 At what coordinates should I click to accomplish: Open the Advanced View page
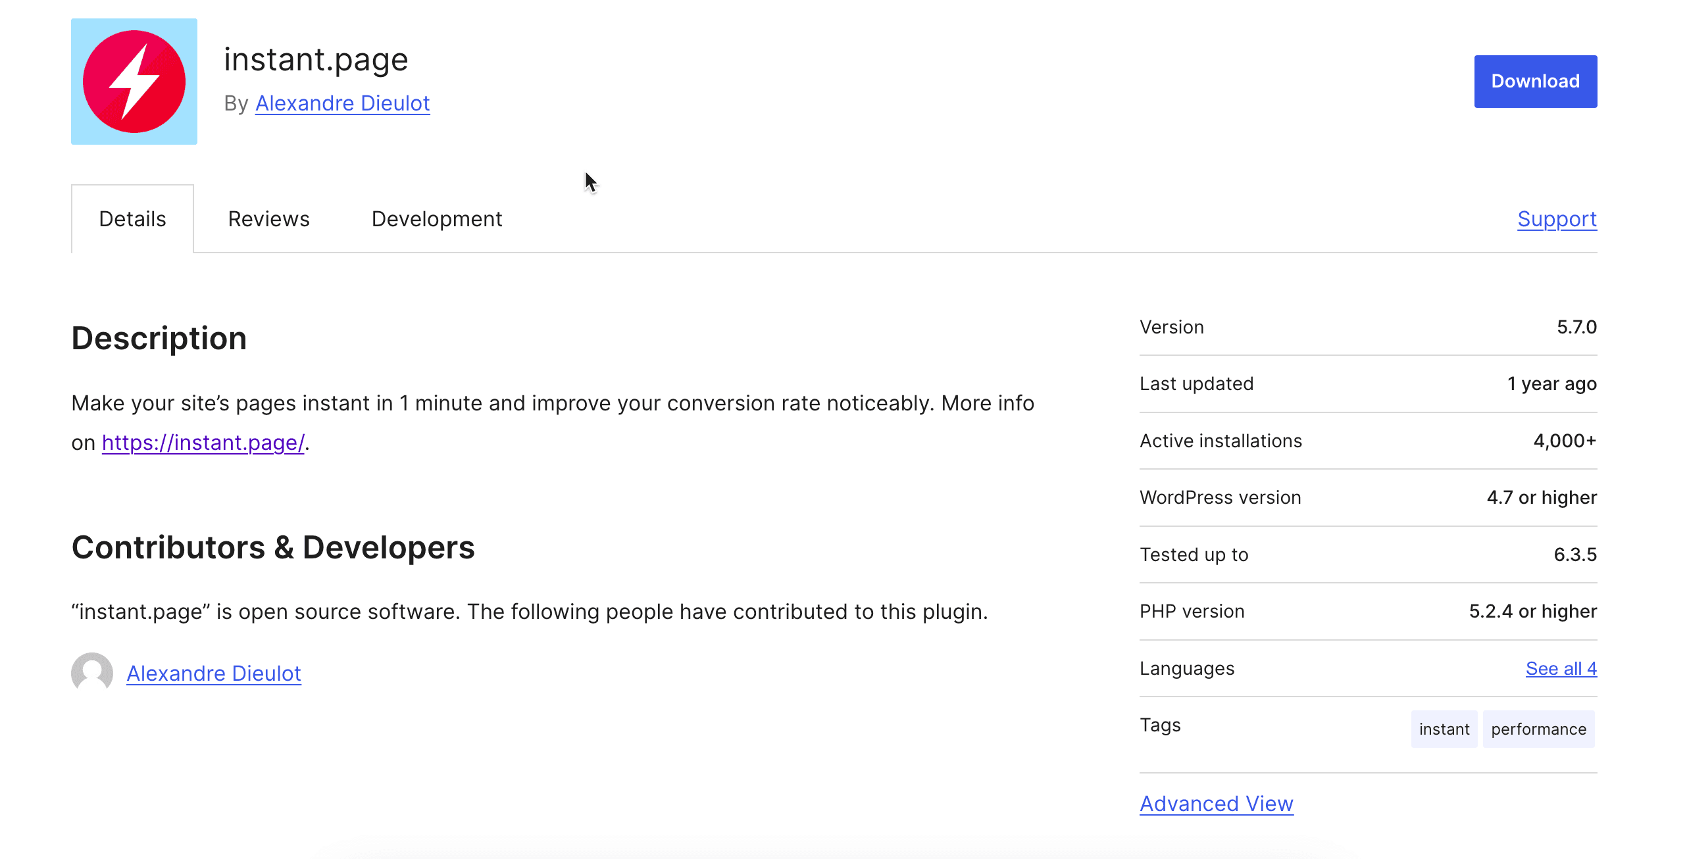(1216, 803)
